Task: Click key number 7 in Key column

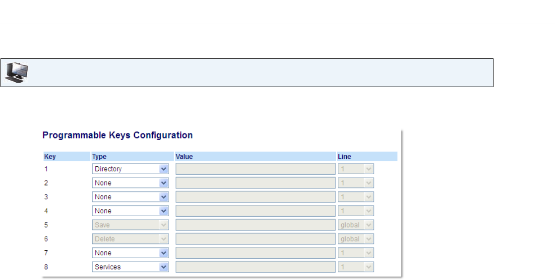Action: coord(46,253)
